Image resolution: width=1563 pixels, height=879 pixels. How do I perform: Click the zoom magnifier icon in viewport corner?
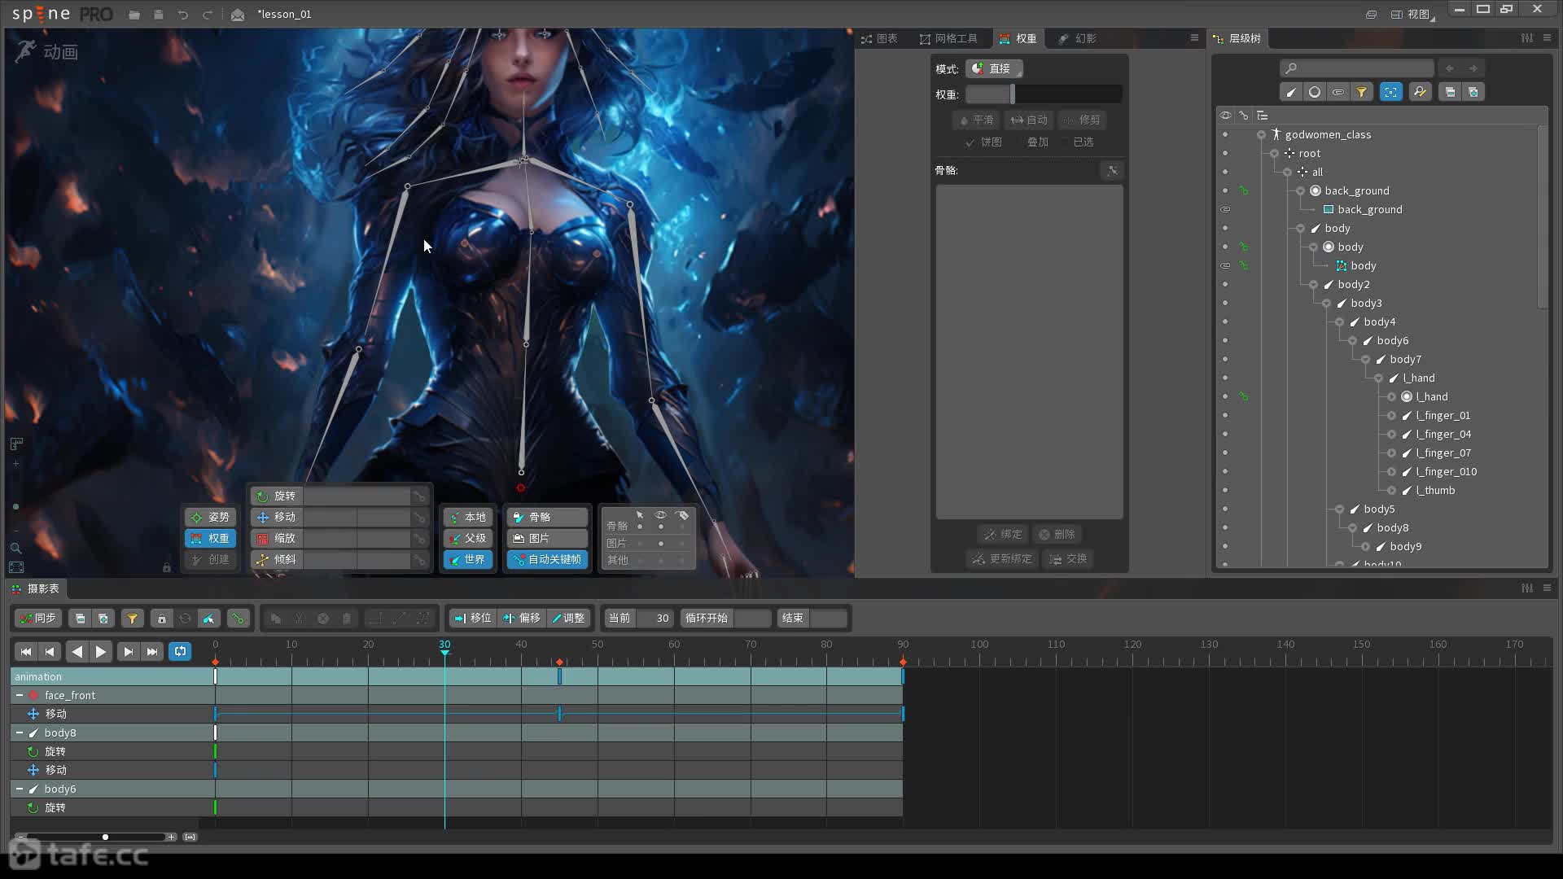coord(15,548)
